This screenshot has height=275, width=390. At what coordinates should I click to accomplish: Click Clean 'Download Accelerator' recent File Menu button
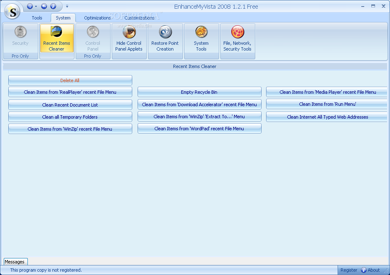(200, 105)
